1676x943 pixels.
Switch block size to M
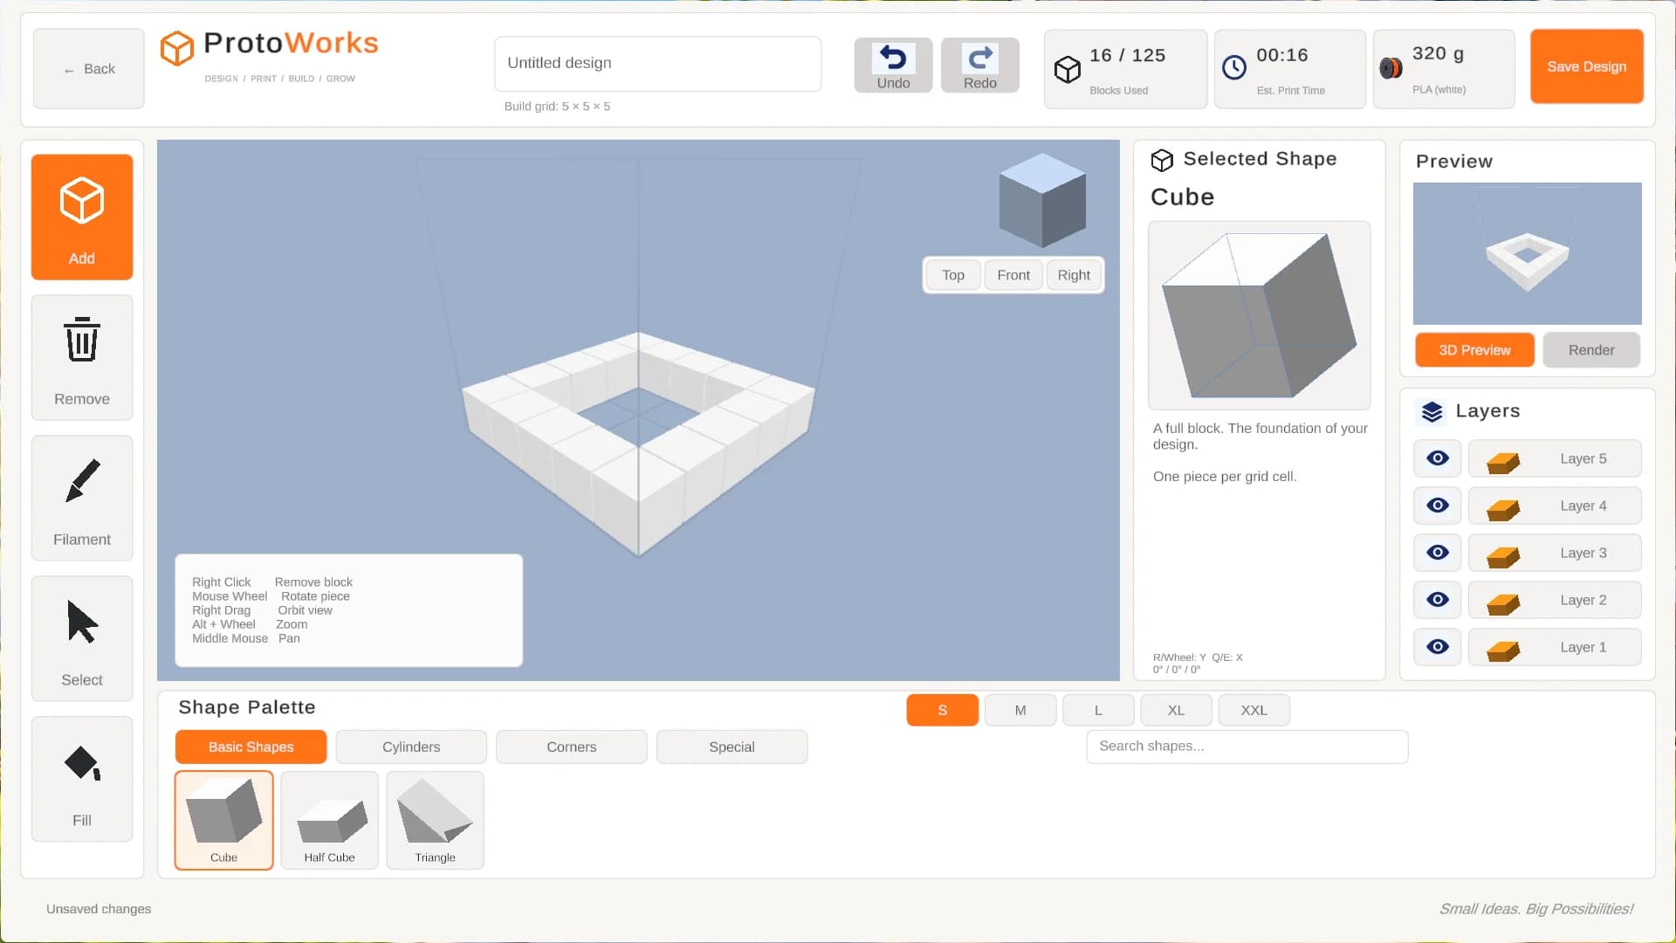[1020, 710]
